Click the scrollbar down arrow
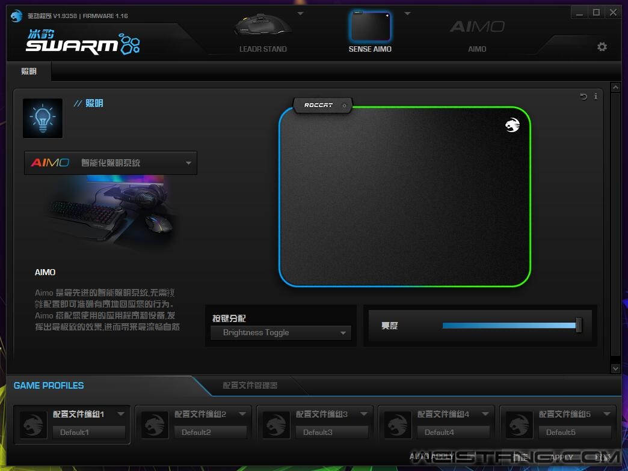The height and width of the screenshot is (471, 628). point(615,369)
